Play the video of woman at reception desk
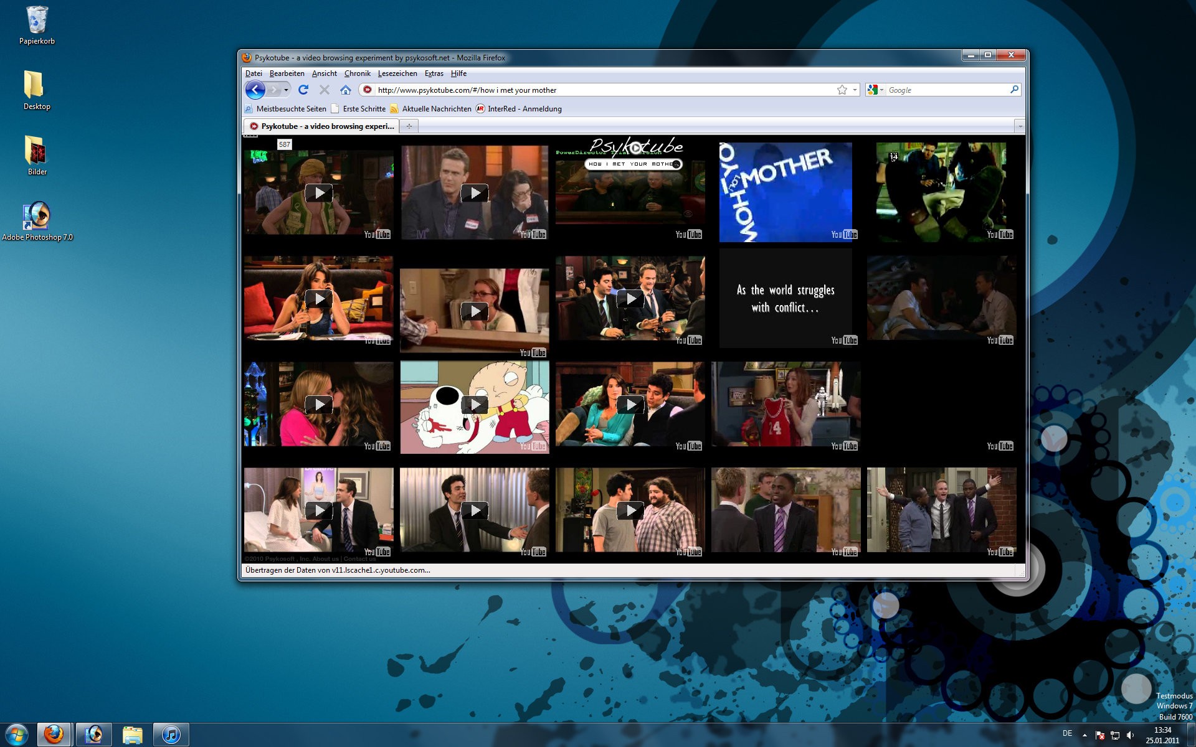This screenshot has height=747, width=1196. tap(475, 311)
